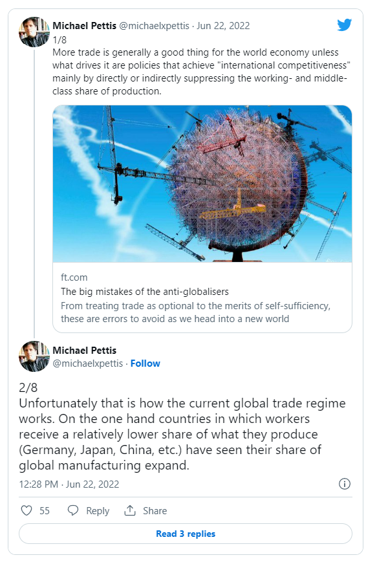
Task: Open the 12:28 PM · Jun 22, 2022 timestamp
Action: coord(69,484)
